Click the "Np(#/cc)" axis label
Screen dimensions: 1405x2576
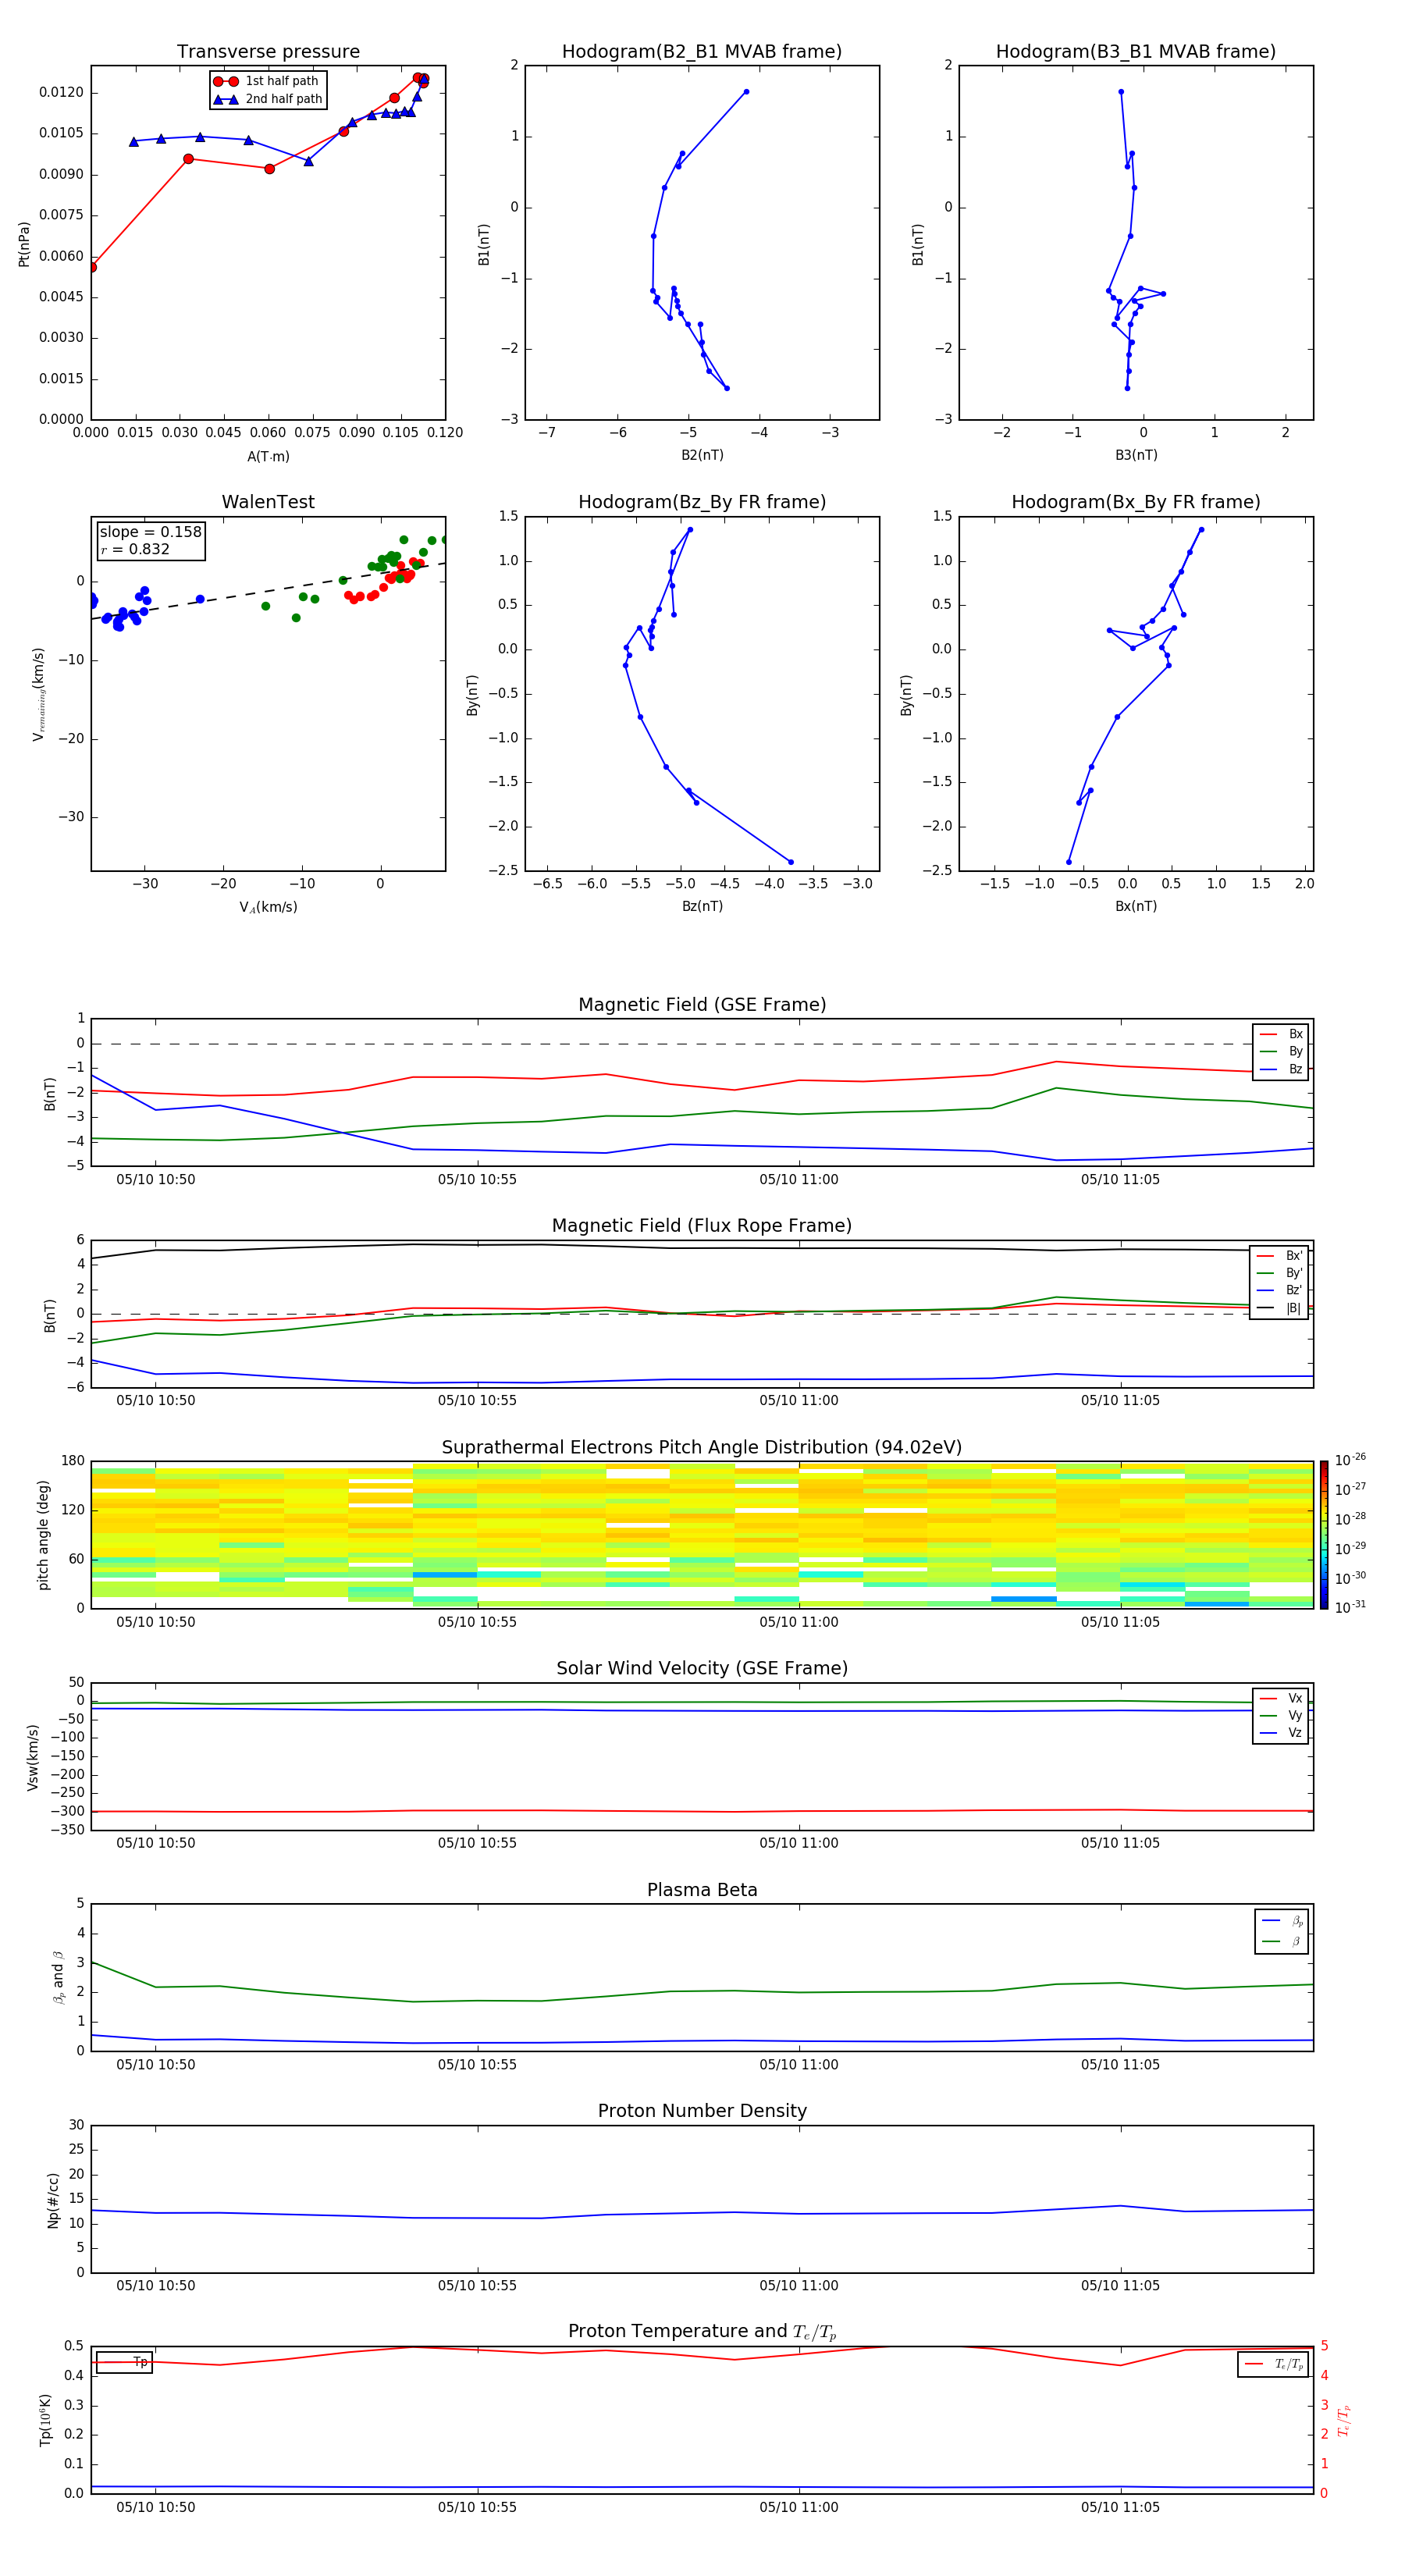point(53,2200)
